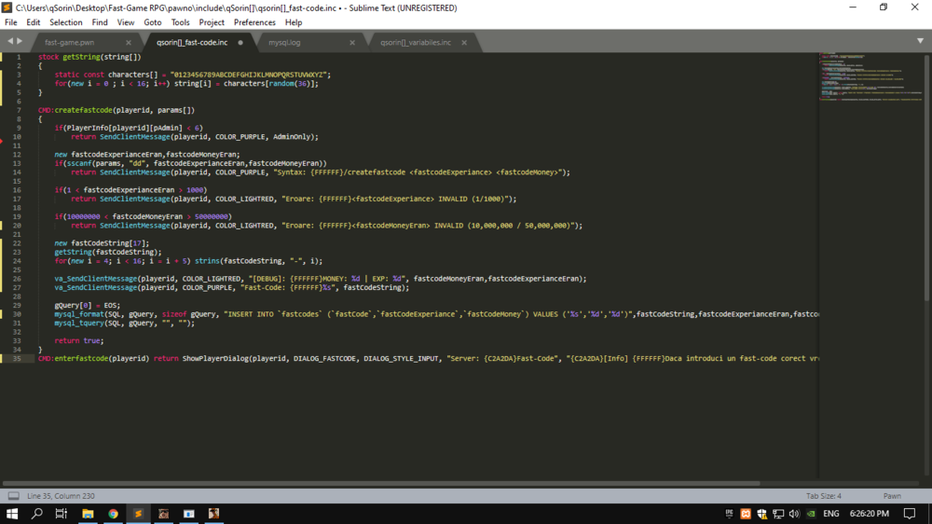Click the minimap code overview
Screen dimensions: 932x524
pos(870,77)
